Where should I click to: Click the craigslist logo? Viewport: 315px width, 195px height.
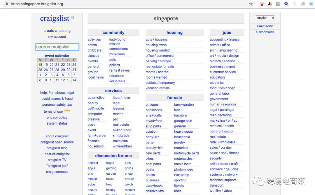(55, 18)
